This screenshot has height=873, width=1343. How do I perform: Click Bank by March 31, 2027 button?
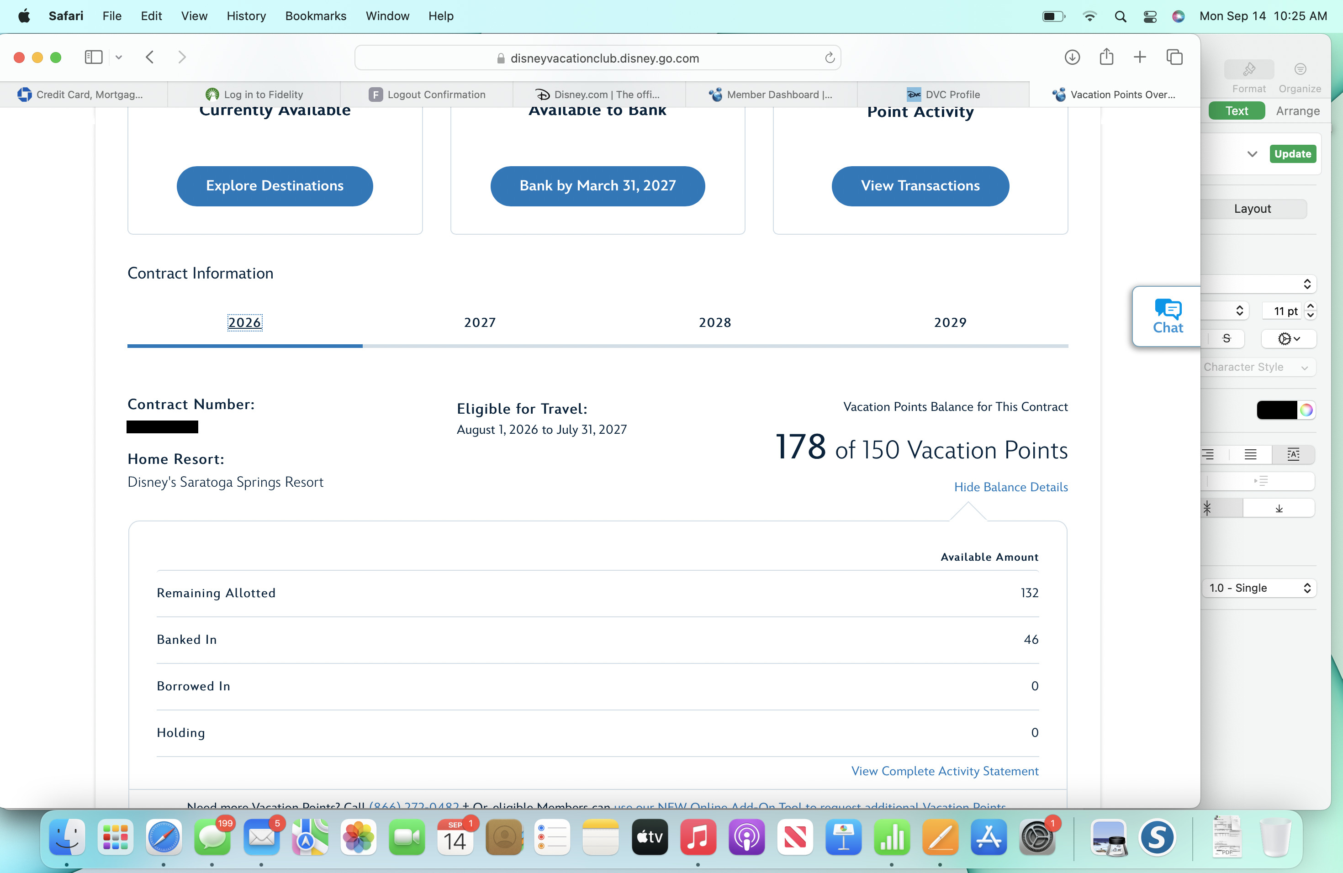597,186
